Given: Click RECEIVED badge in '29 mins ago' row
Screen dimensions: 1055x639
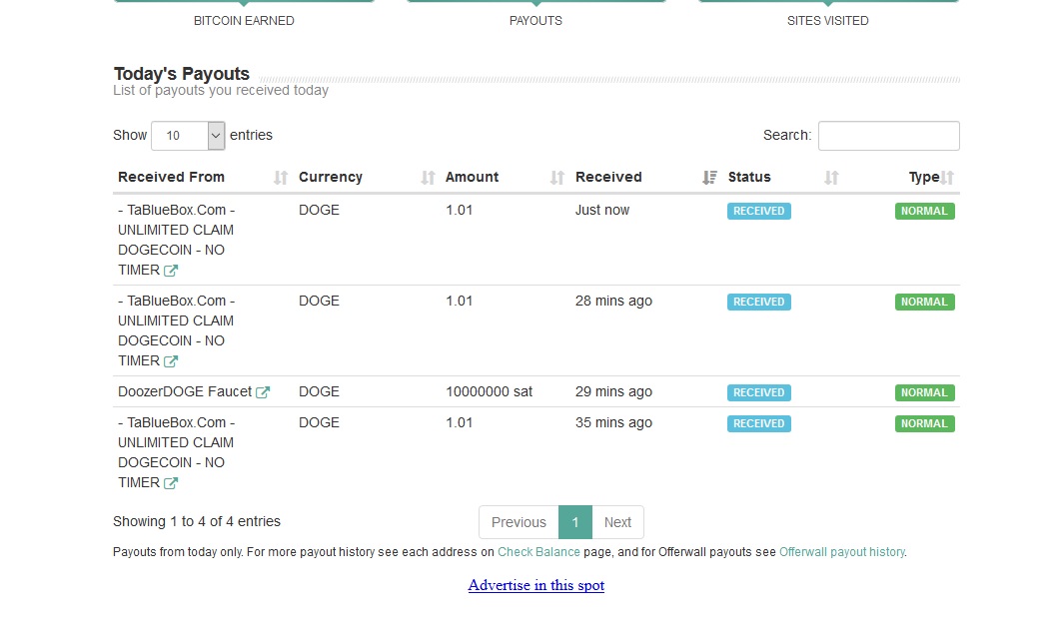Looking at the screenshot, I should click(x=759, y=392).
